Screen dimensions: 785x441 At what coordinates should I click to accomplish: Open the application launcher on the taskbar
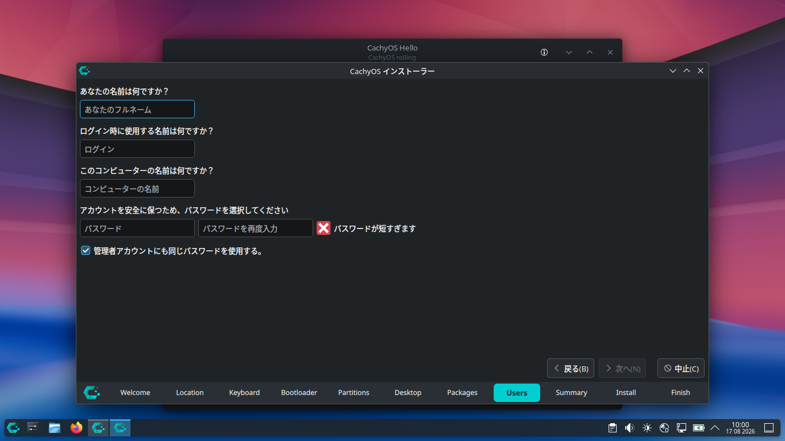13,428
